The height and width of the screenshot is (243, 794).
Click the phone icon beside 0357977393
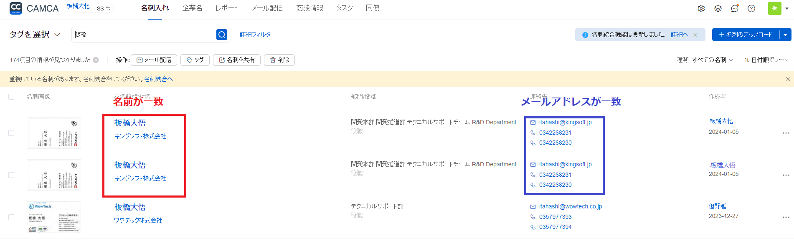533,217
